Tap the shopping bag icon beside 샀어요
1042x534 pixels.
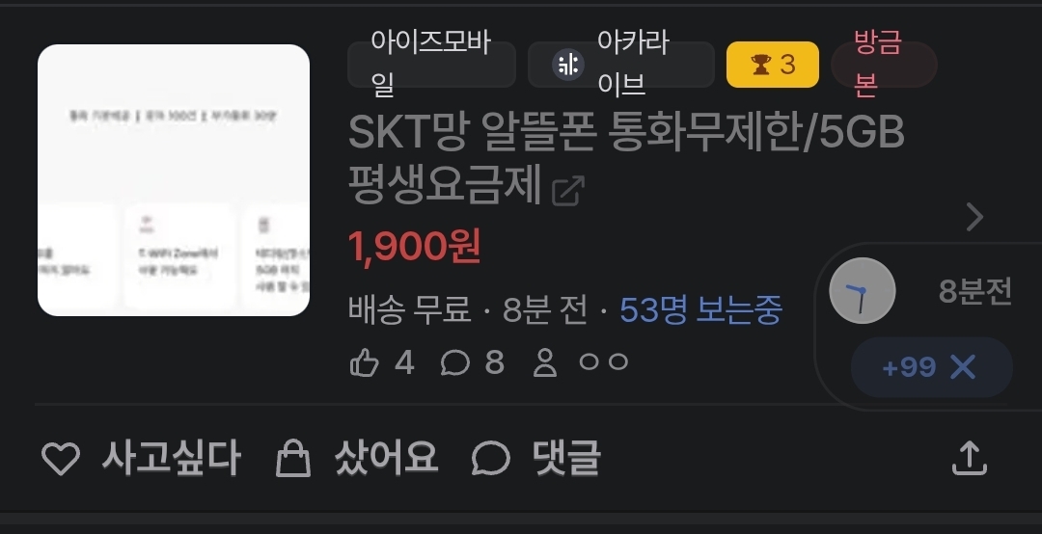tap(293, 458)
